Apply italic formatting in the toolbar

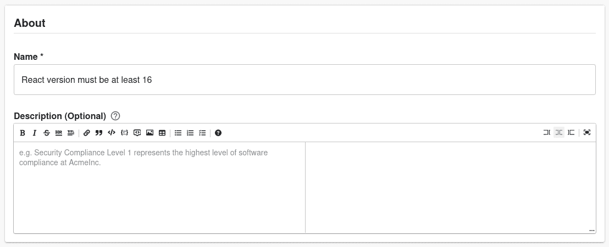(x=34, y=133)
